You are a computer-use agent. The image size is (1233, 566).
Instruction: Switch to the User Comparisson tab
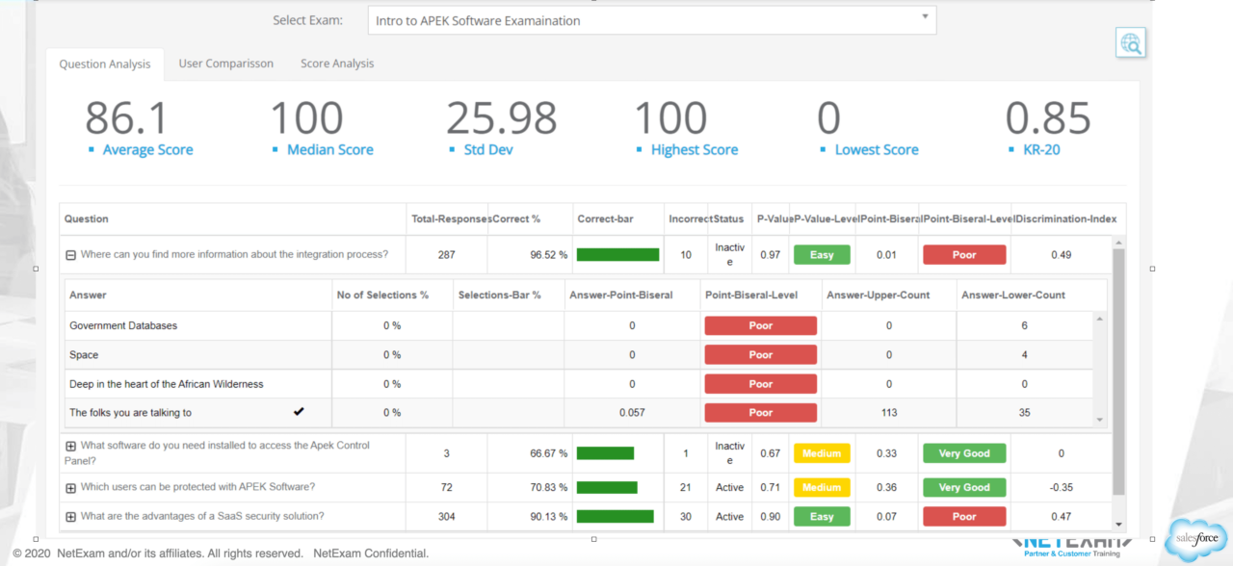pyautogui.click(x=225, y=64)
